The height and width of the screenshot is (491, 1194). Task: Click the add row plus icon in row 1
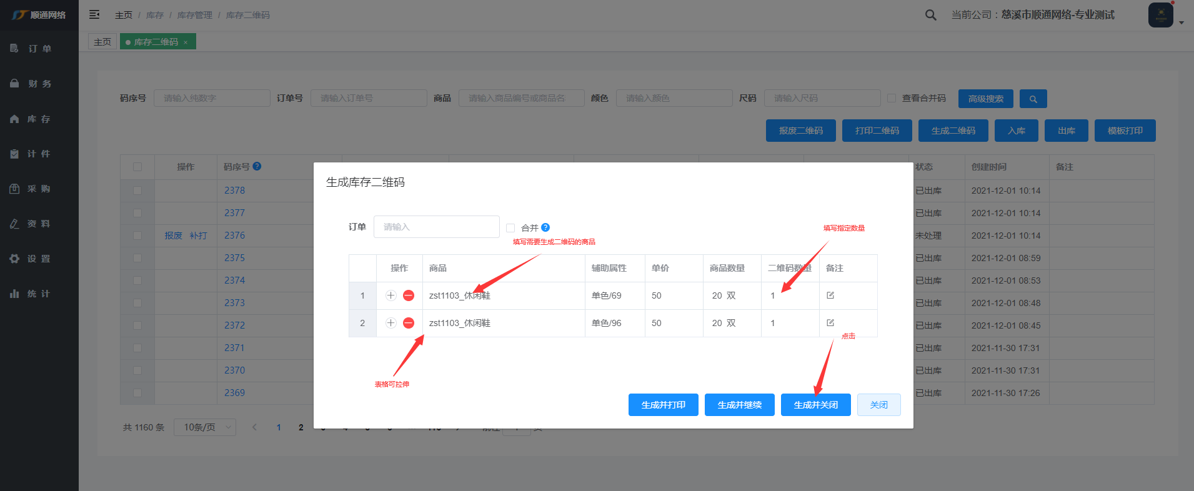(391, 295)
